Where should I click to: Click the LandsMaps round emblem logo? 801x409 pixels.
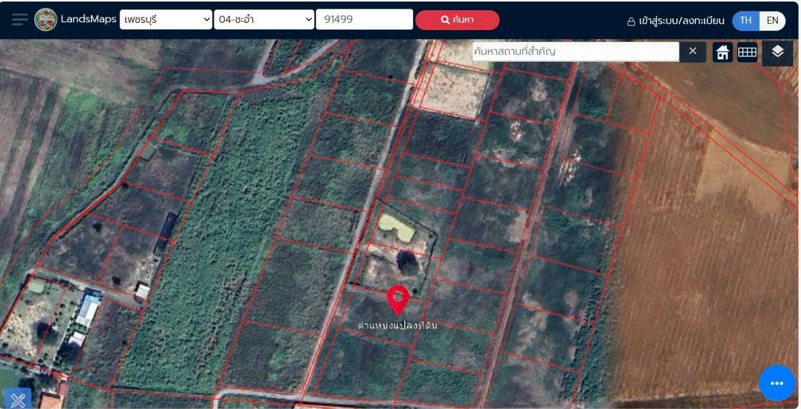(46, 19)
